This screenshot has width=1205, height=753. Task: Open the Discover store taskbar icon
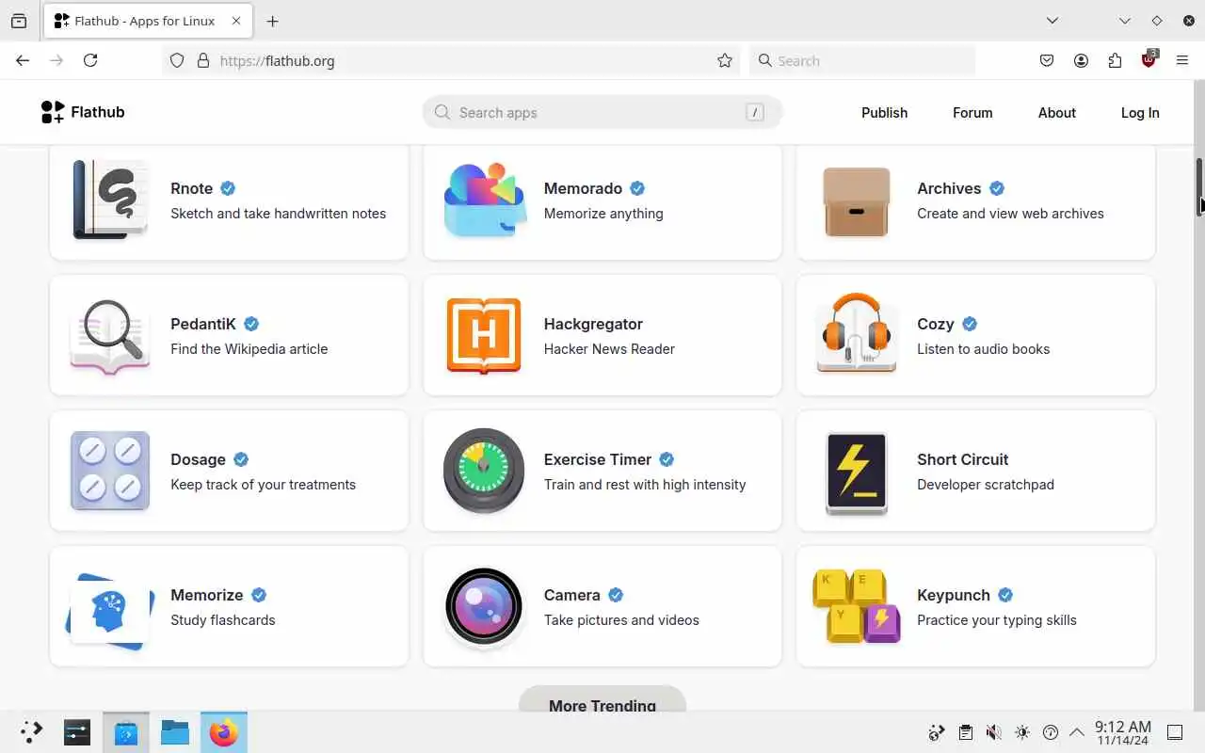coord(126,732)
